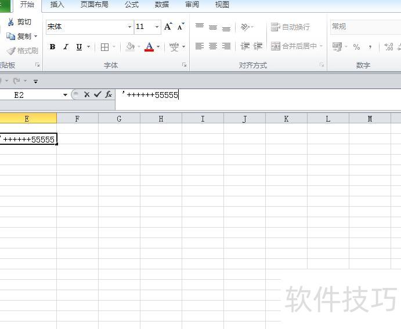Image resolution: width=401 pixels, height=329 pixels.
Task: Customize Quick Access Toolbar arrow
Action: click(35, 82)
